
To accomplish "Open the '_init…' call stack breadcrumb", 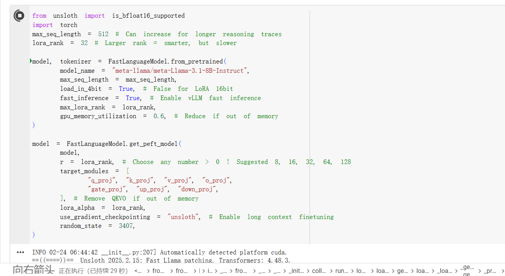I will pyautogui.click(x=296, y=271).
